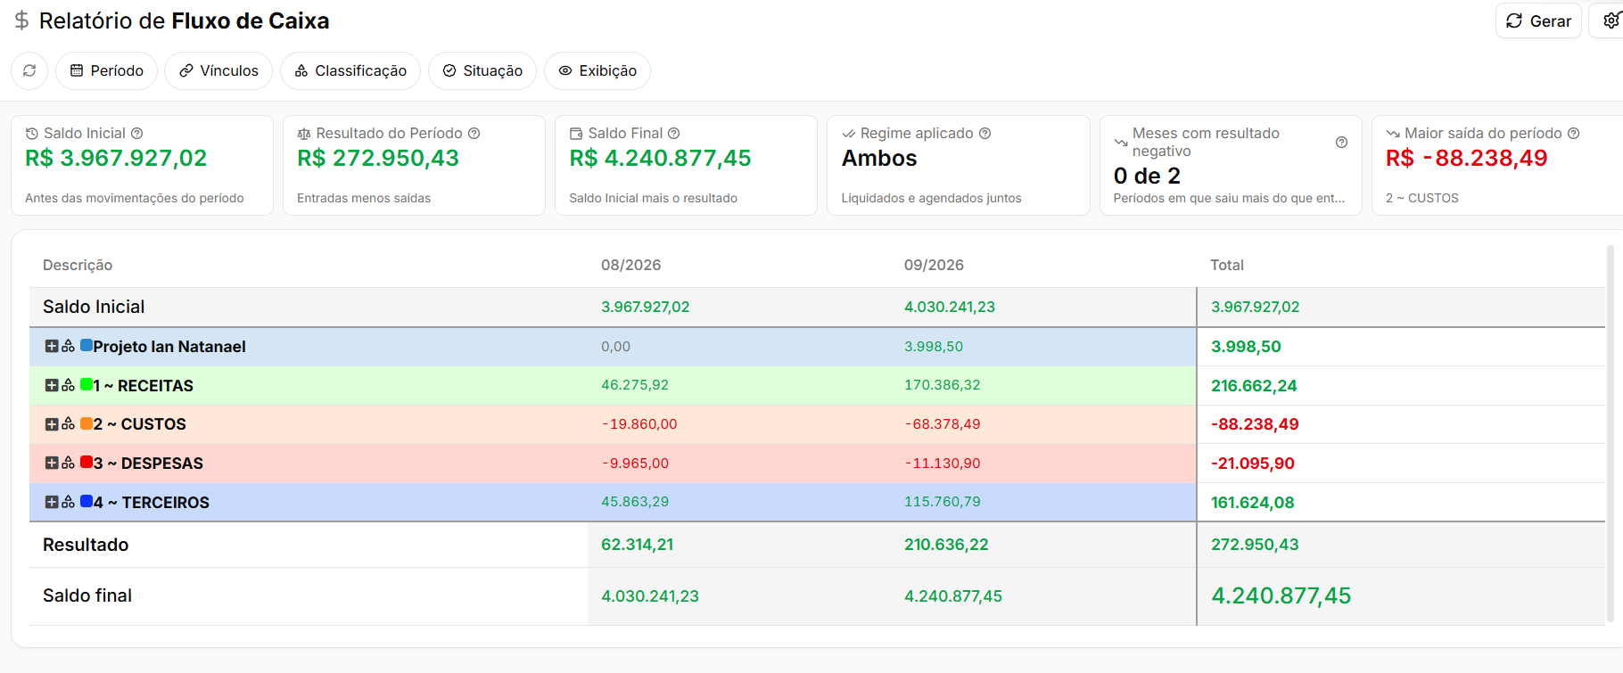Click the red swatch of 3 ~ DESPESAS
Image resolution: width=1623 pixels, height=673 pixels.
point(87,462)
